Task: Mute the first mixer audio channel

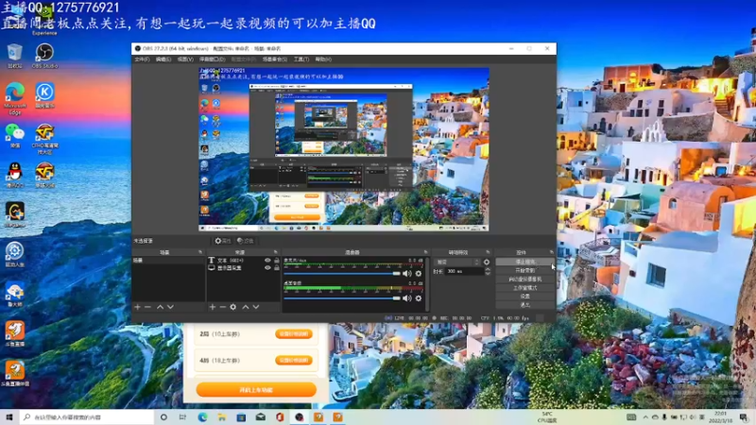Action: tap(407, 274)
